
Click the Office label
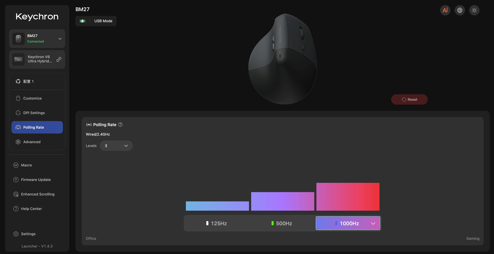click(91, 238)
